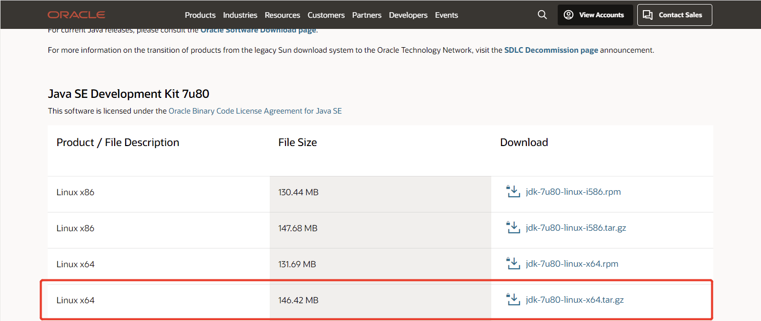The height and width of the screenshot is (321, 761).
Task: Click download icon for jdk-7u80-linux-i586.tar.gz
Action: 513,228
